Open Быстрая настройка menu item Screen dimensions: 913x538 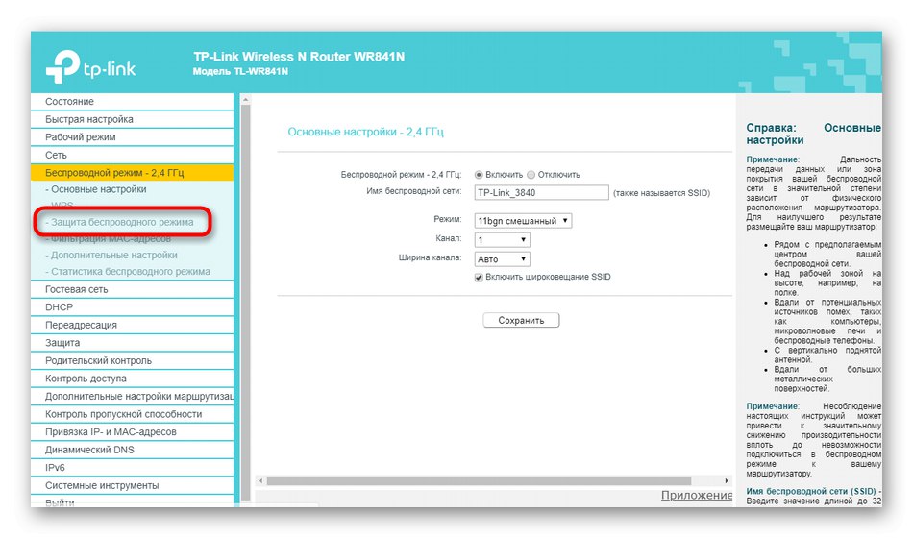click(133, 119)
